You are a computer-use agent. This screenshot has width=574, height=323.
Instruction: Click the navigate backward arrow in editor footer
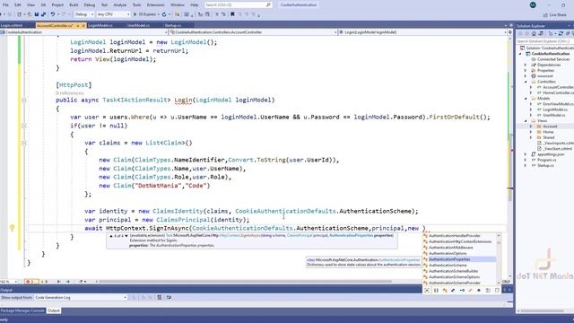tap(59, 282)
